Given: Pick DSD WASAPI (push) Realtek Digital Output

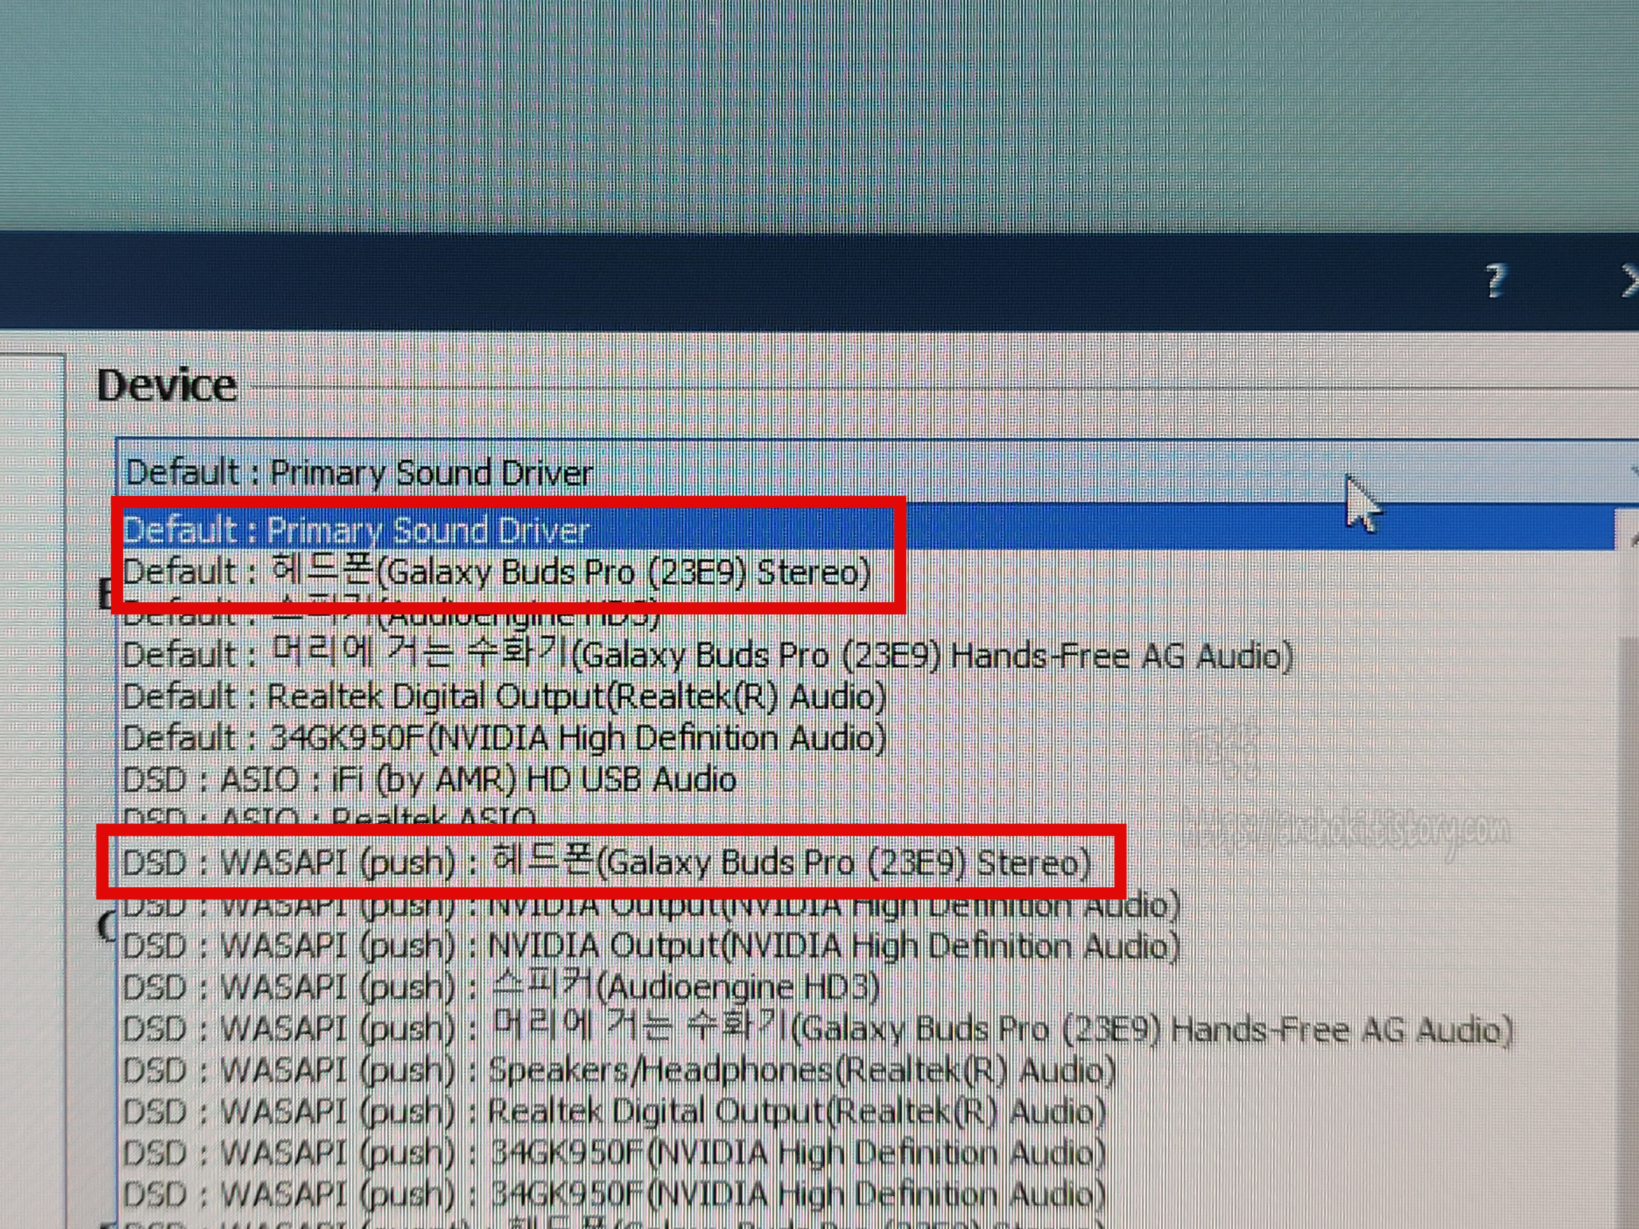Looking at the screenshot, I should point(867,1112).
